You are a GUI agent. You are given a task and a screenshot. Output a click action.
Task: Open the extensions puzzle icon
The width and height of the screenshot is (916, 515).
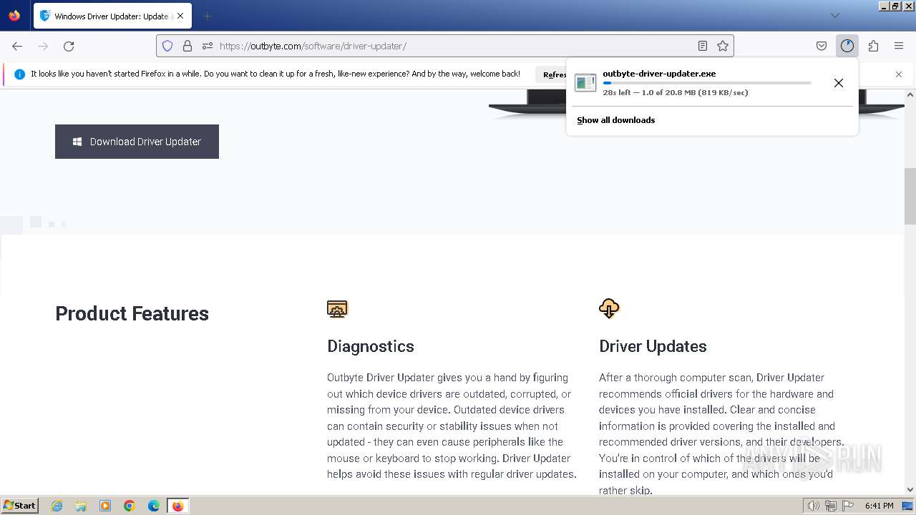point(873,46)
